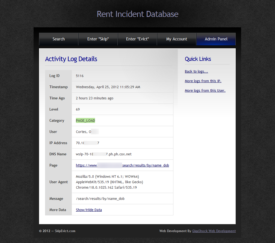
Task: Click the Level value 69
Action: (x=78, y=109)
